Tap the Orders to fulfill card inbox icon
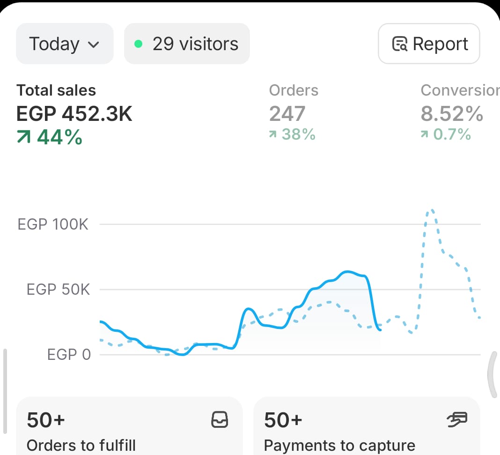Screen dimensions: 500x455 [x=220, y=420]
